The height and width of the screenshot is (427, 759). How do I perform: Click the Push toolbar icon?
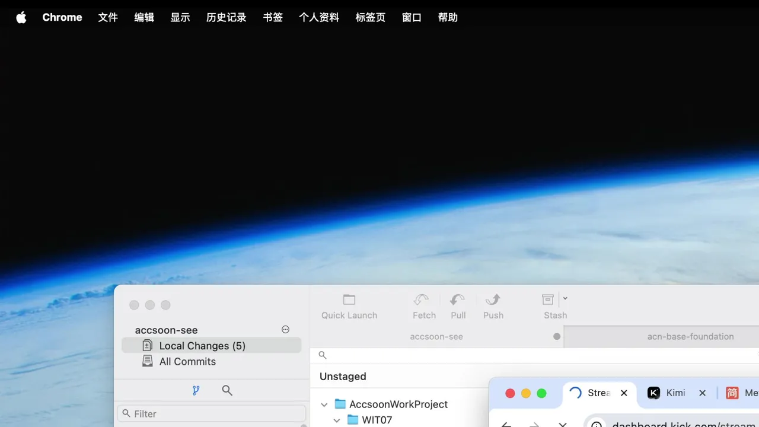(493, 299)
